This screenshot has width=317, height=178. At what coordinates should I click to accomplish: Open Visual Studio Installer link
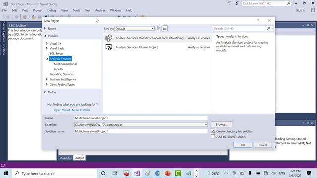point(72,110)
